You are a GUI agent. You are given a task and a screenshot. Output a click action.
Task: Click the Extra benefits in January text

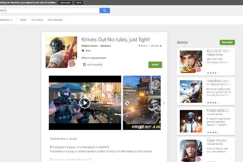64,139
